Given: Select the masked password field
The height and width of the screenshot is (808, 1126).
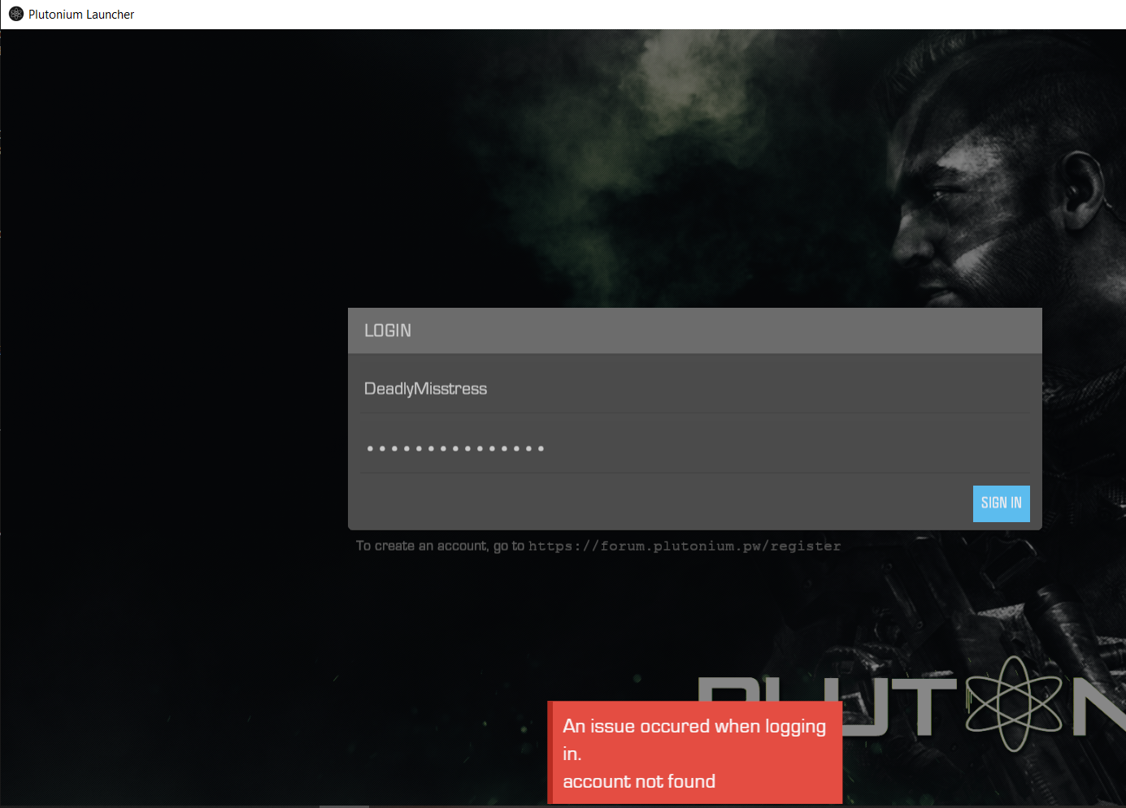Looking at the screenshot, I should (694, 448).
